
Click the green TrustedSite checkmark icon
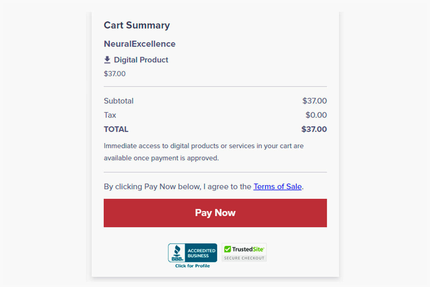tap(228, 249)
